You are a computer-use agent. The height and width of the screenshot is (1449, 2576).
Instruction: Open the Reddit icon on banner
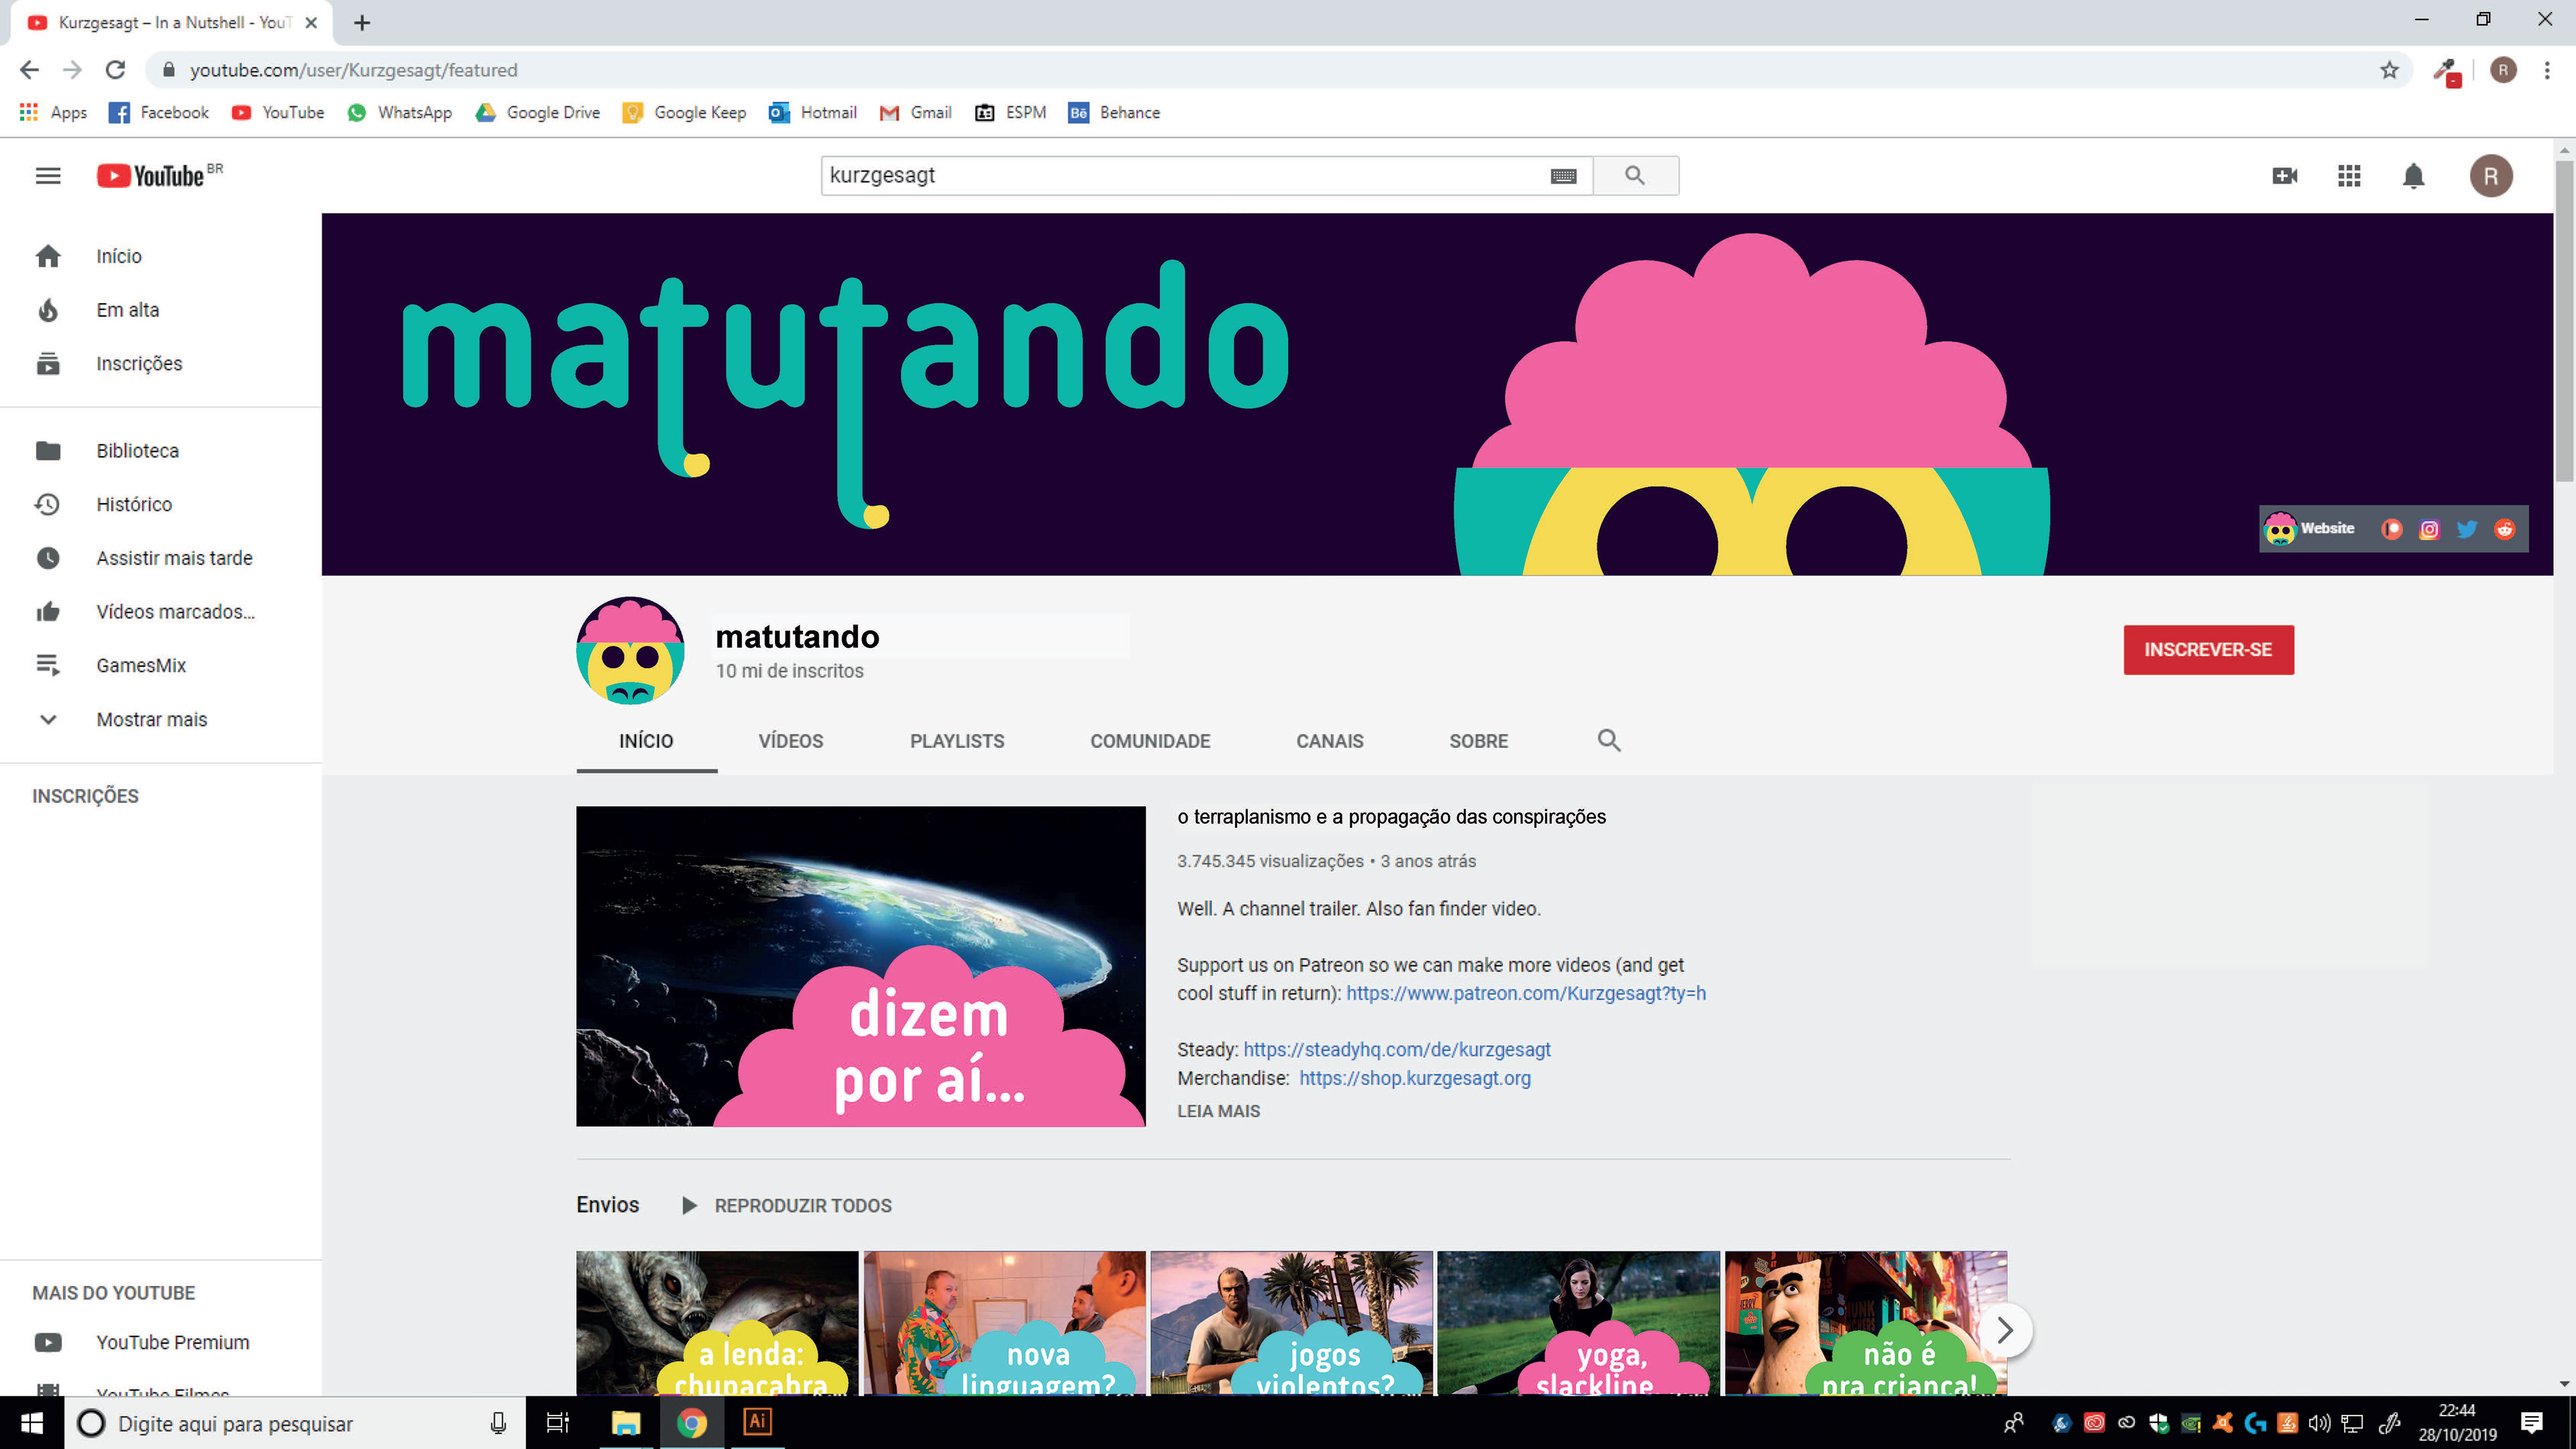tap(2504, 529)
